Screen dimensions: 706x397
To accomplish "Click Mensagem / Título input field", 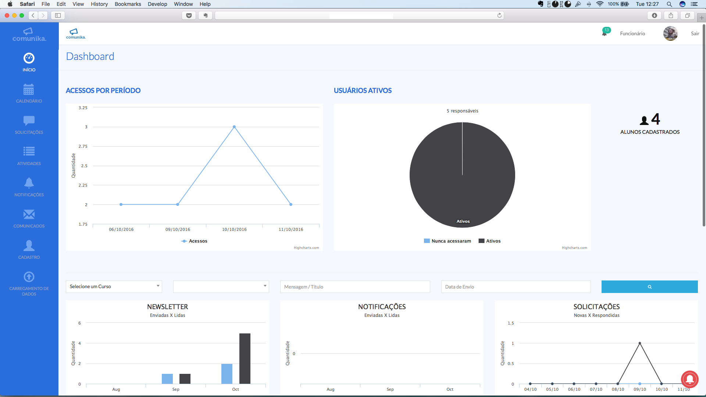I will (x=355, y=287).
